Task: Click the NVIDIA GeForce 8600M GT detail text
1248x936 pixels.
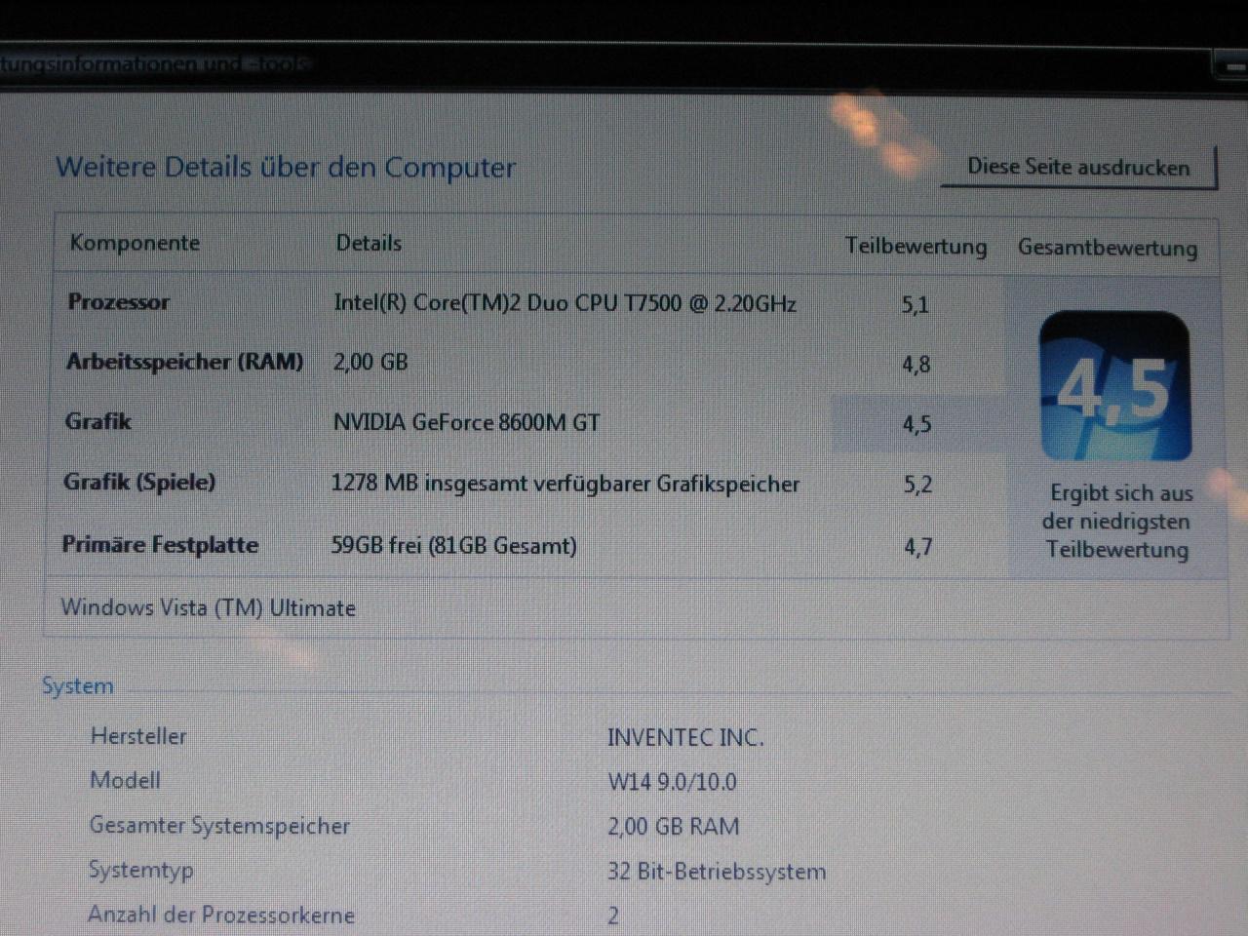Action: pos(467,422)
